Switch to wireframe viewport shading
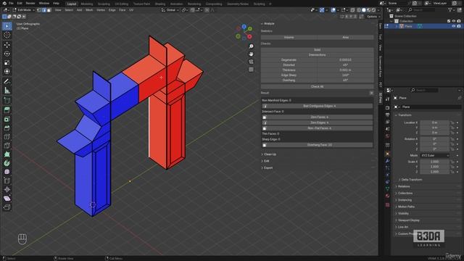464x261 pixels. click(x=359, y=10)
